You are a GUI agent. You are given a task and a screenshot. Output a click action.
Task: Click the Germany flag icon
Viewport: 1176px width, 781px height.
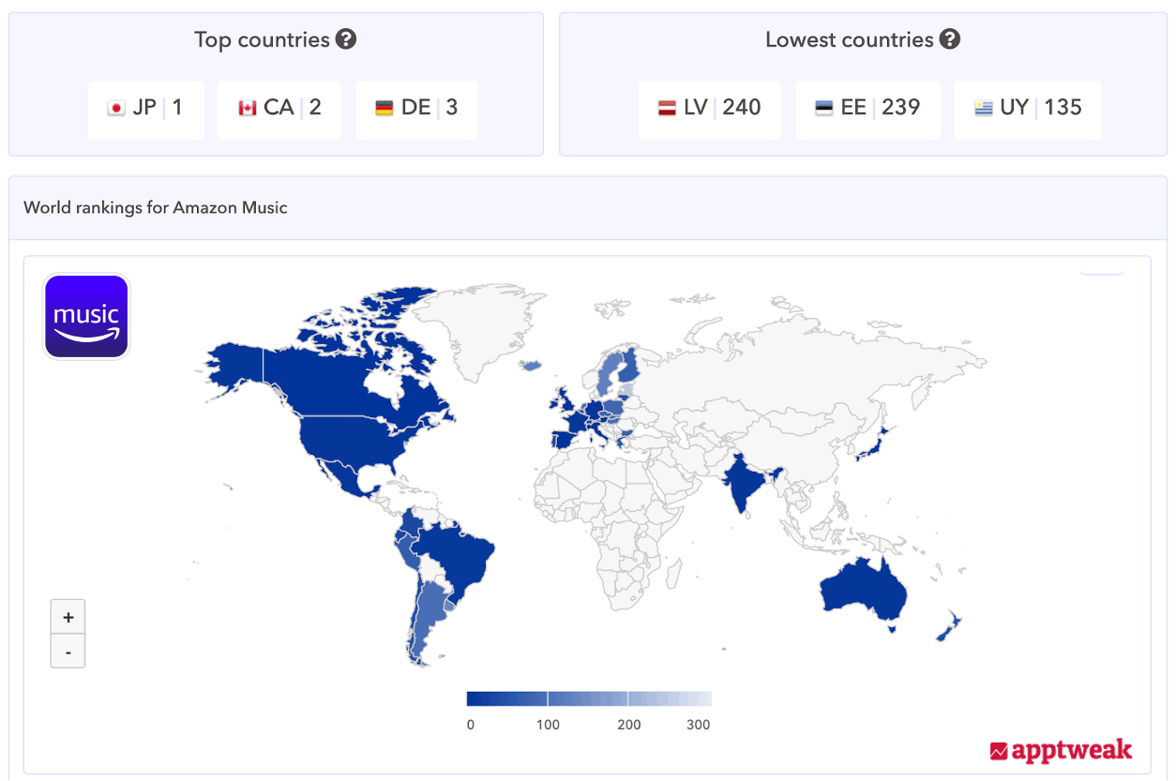(384, 108)
